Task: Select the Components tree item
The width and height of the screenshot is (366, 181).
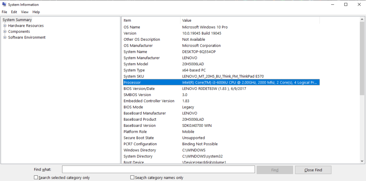Action: point(19,31)
